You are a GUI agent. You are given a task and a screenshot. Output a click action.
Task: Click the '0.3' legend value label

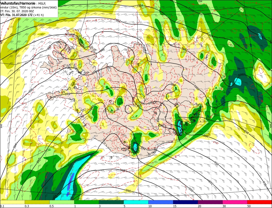coord(27,206)
